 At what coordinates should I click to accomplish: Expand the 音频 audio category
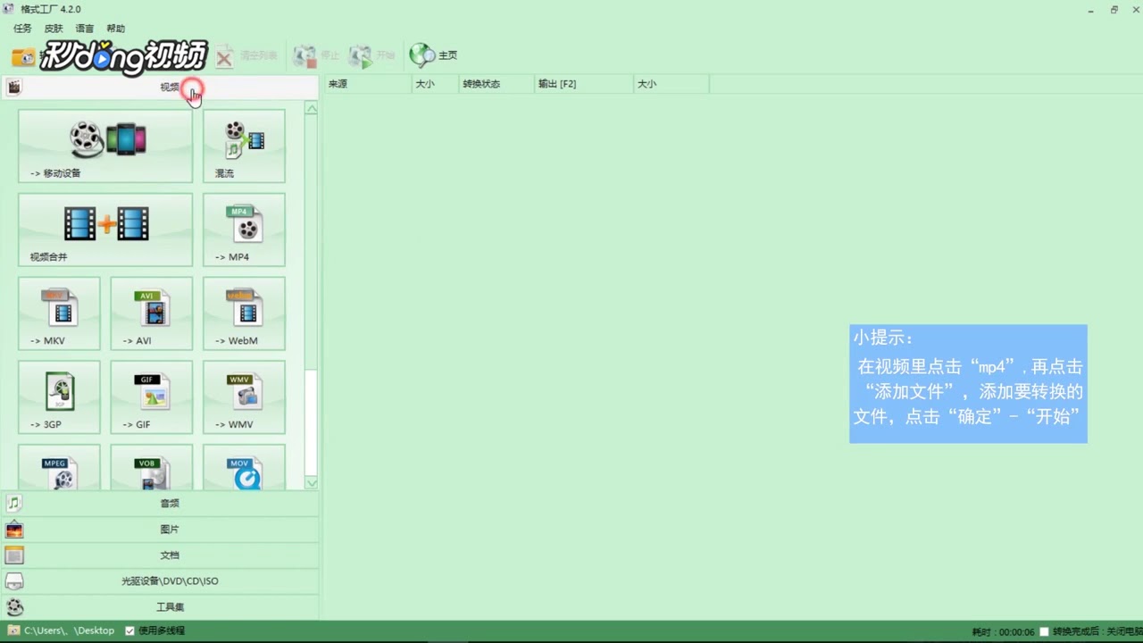pyautogui.click(x=160, y=504)
